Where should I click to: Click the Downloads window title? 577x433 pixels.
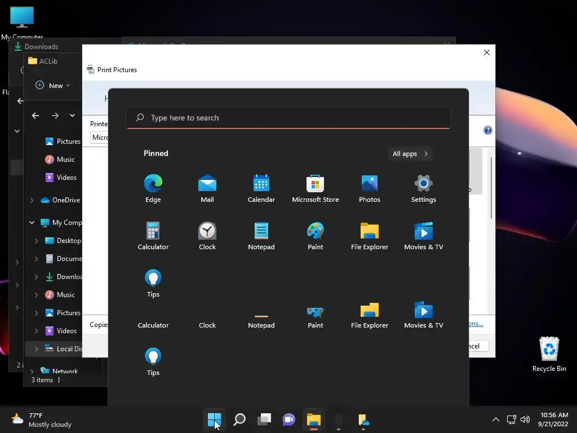[41, 47]
